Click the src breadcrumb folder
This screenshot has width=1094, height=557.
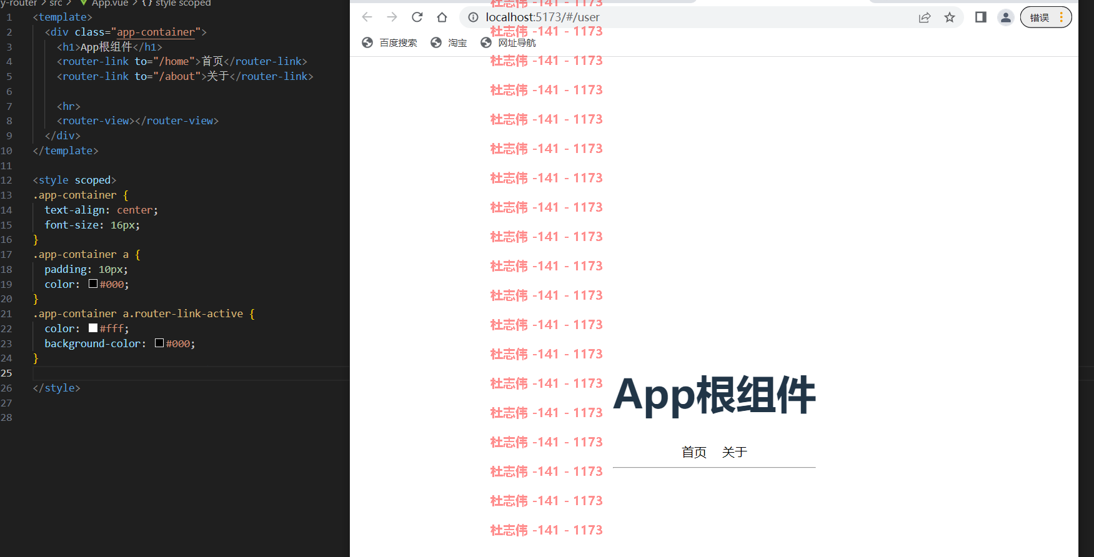pos(56,3)
